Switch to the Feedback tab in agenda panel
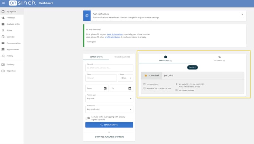 coord(219,58)
